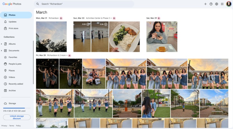The width and height of the screenshot is (233, 129).
Task: Open the Privacy link
Action: coord(4,126)
